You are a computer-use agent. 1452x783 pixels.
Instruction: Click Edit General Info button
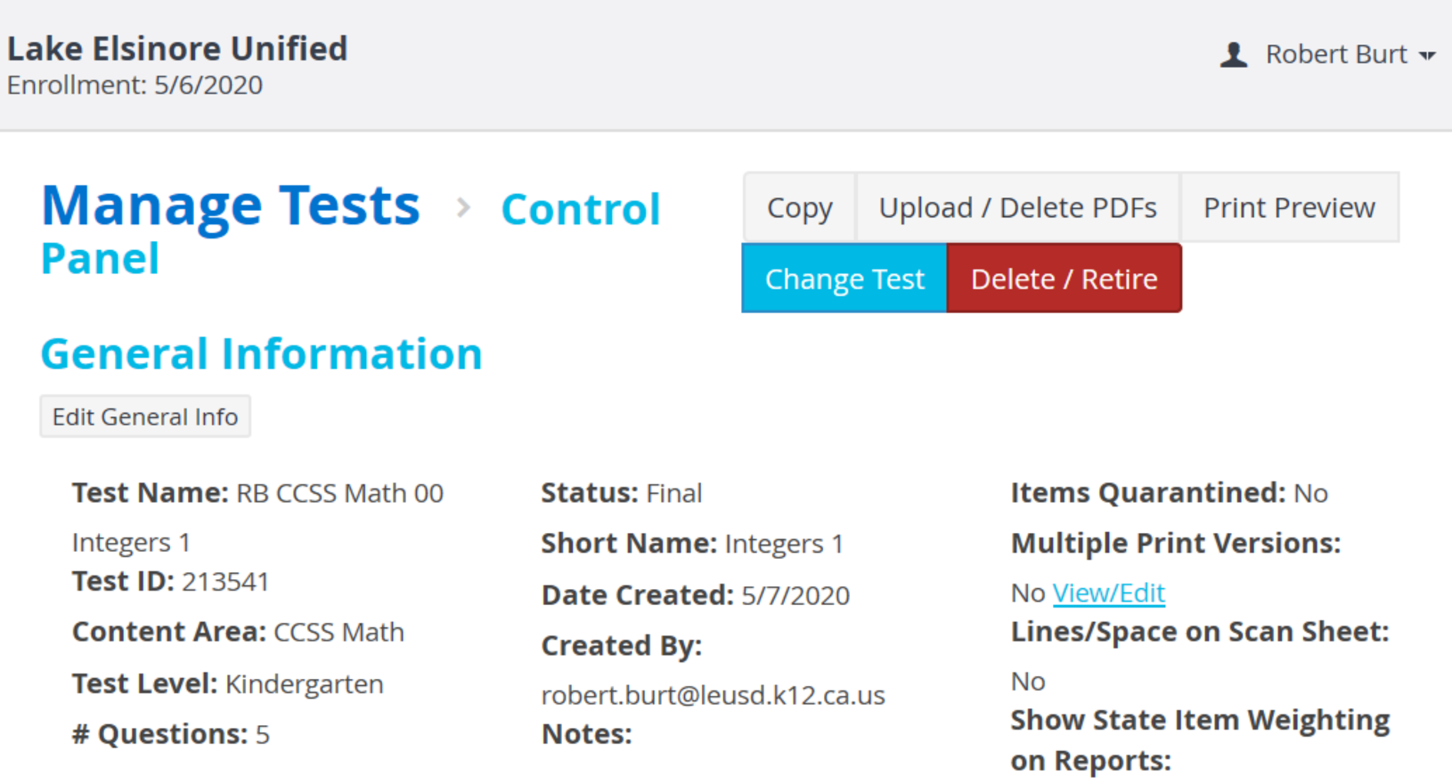coord(145,417)
